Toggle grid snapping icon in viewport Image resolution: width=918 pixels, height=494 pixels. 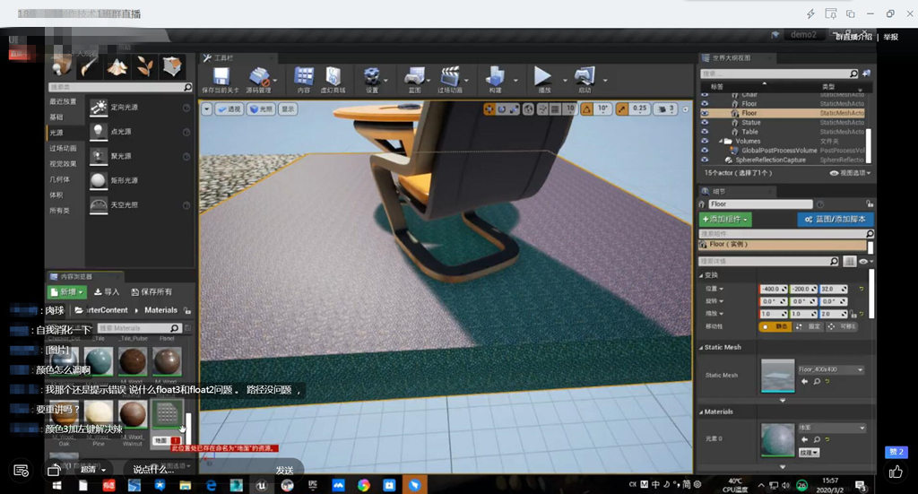point(555,108)
